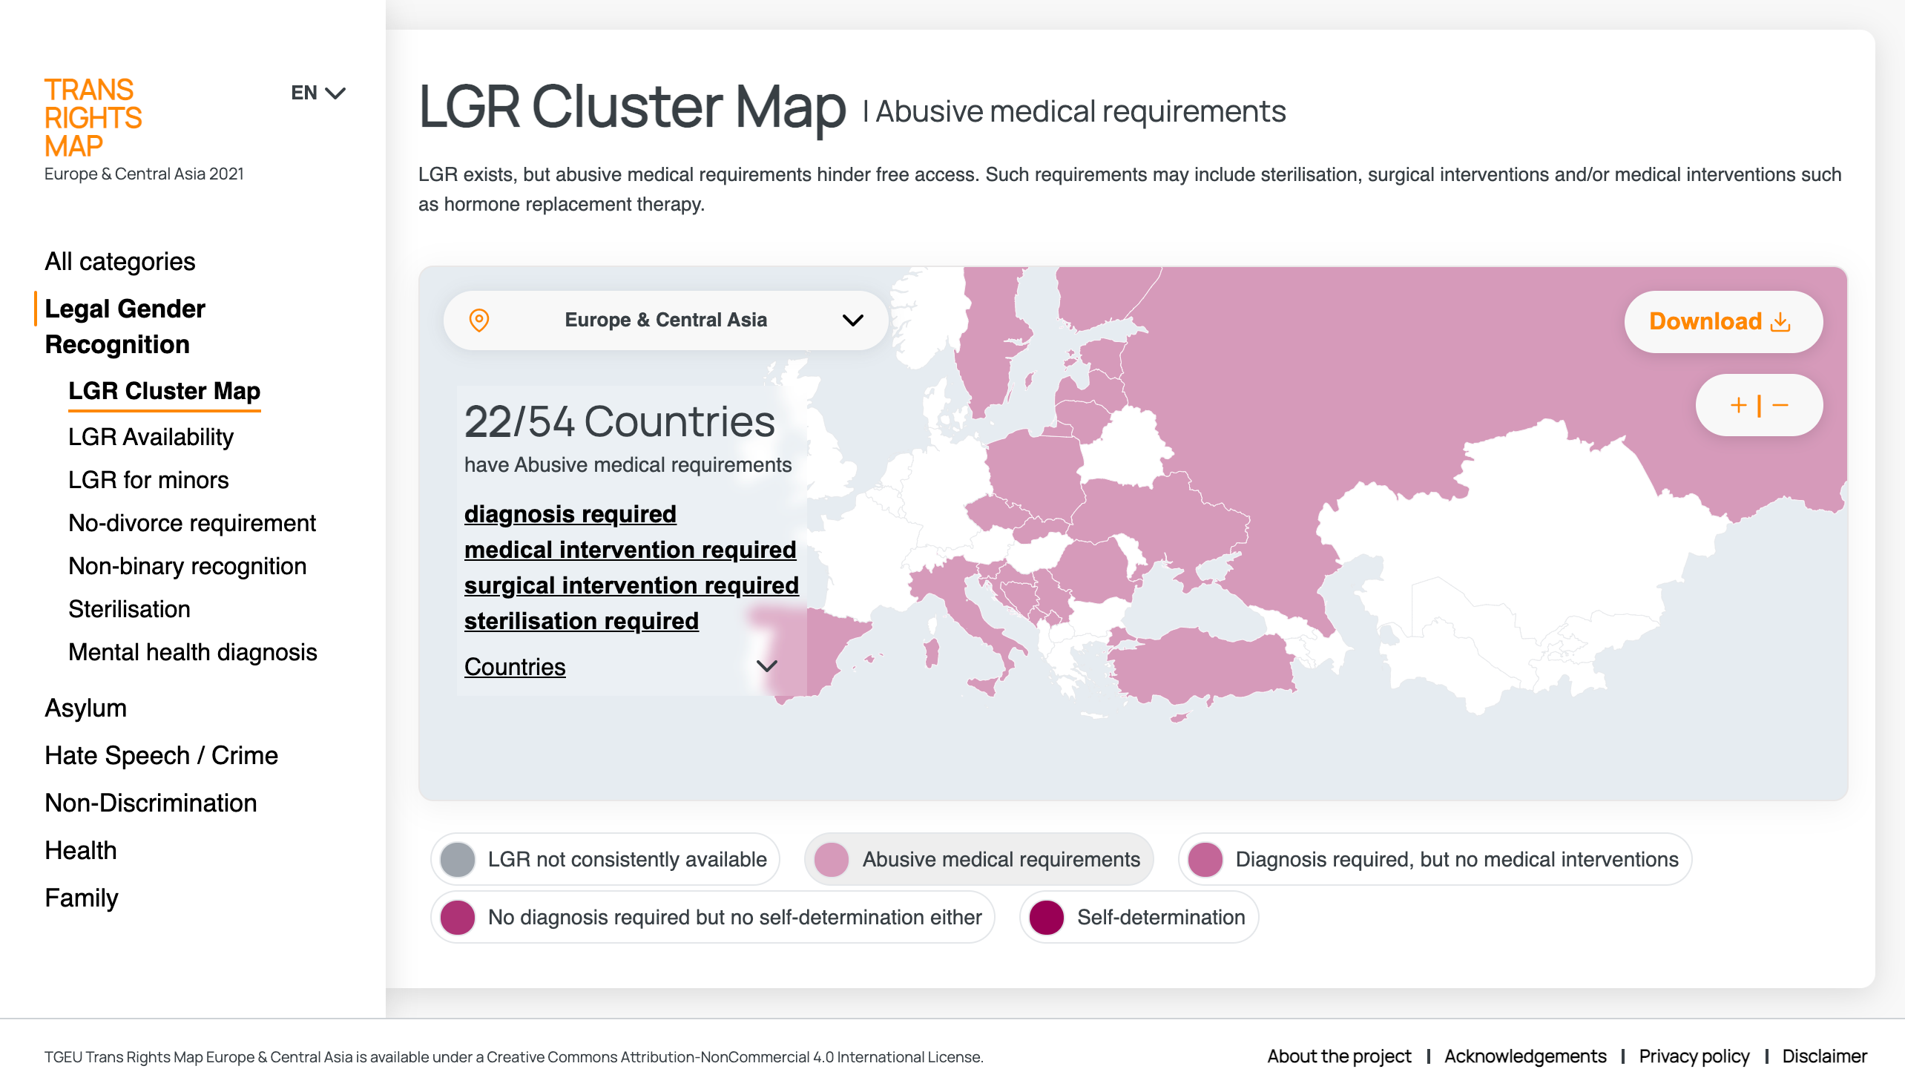
Task: Toggle the LGR not consistently available legend filter
Action: click(605, 859)
